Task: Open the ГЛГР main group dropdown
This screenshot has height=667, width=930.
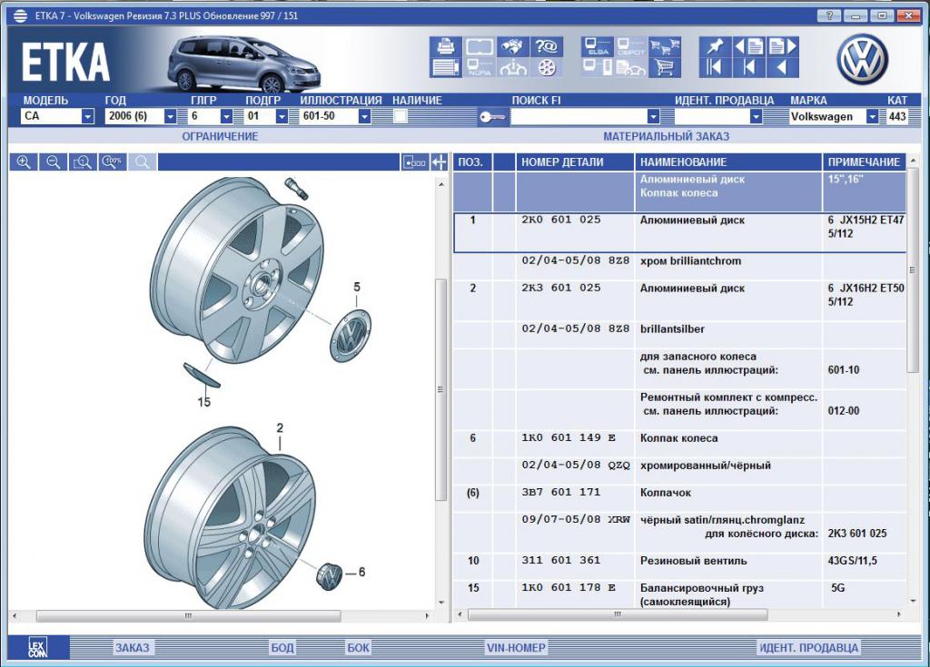Action: [x=226, y=116]
